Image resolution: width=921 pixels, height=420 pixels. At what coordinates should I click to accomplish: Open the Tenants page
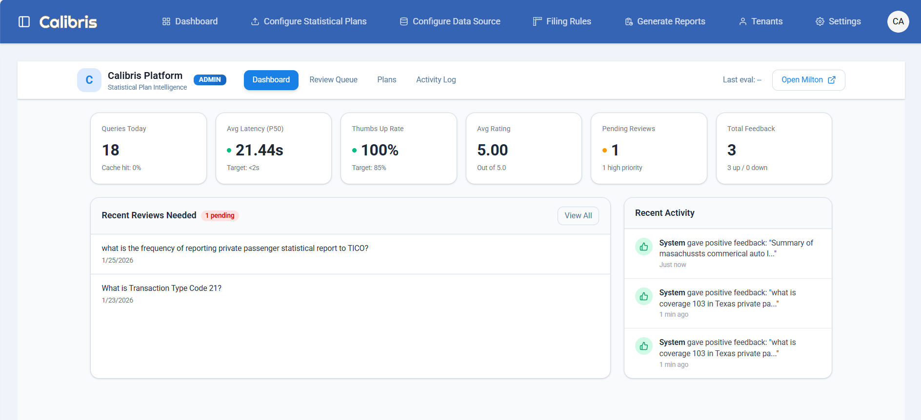click(x=761, y=21)
